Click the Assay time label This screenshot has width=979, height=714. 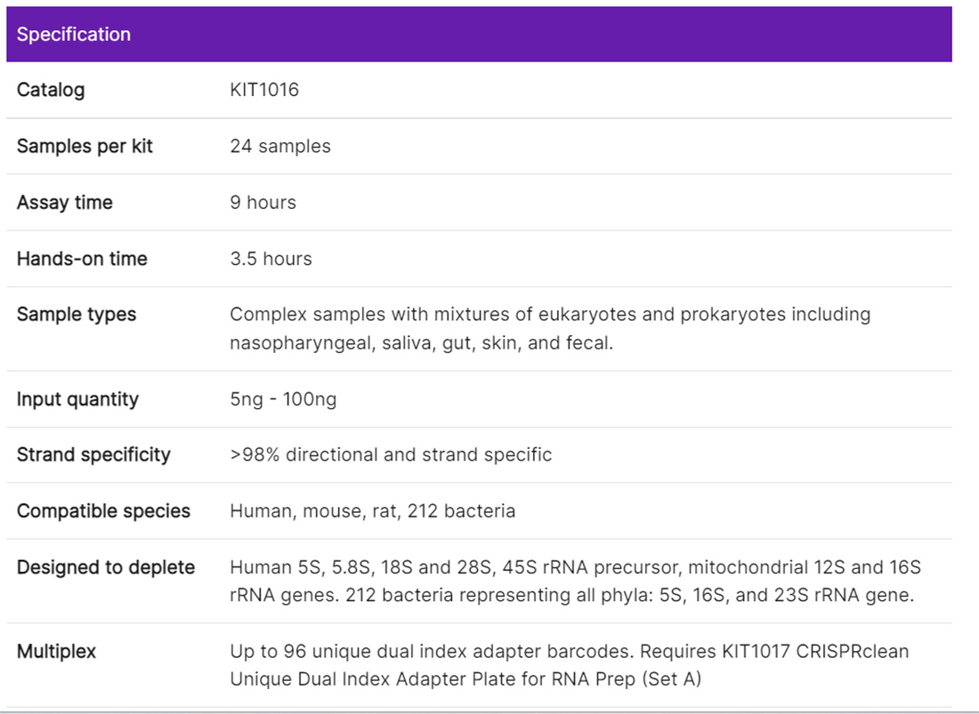(65, 202)
